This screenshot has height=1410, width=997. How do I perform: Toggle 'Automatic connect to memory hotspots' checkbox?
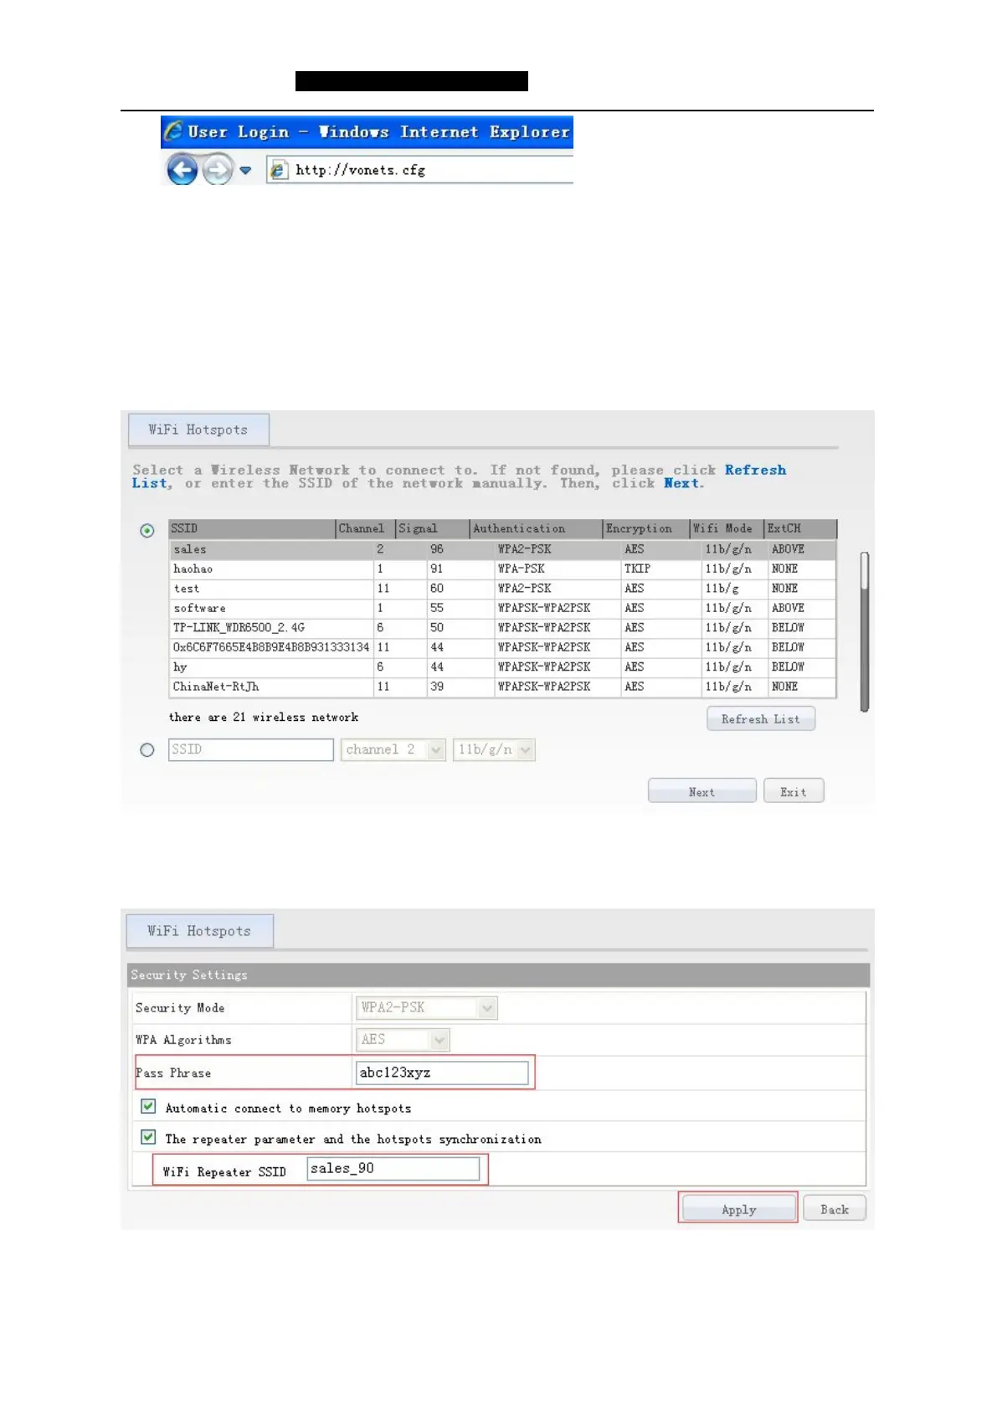(x=148, y=1107)
